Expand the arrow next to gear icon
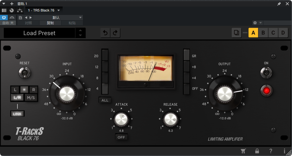The width and height of the screenshot is (292, 156). click(x=260, y=23)
